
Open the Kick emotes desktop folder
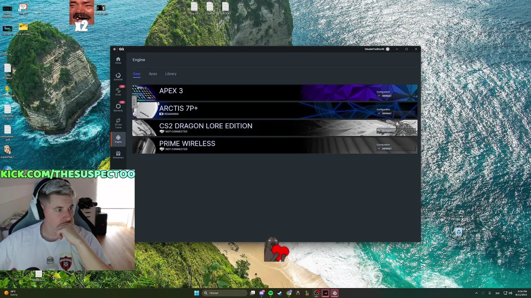tap(23, 29)
